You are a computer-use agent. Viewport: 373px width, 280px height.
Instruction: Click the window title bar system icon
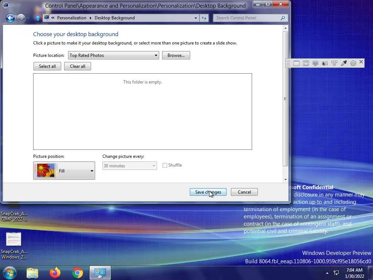pyautogui.click(x=5, y=5)
